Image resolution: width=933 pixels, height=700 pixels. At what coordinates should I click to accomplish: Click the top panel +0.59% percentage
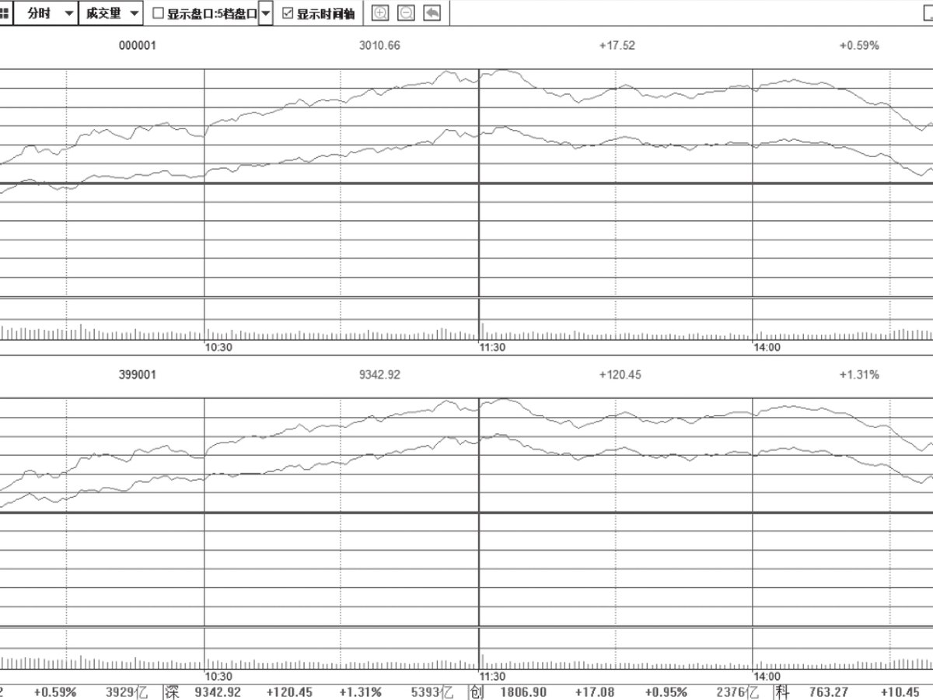click(859, 45)
